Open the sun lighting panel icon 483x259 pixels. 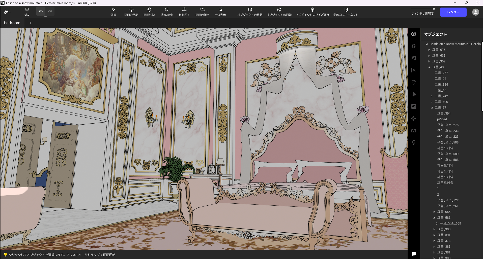coord(414,119)
